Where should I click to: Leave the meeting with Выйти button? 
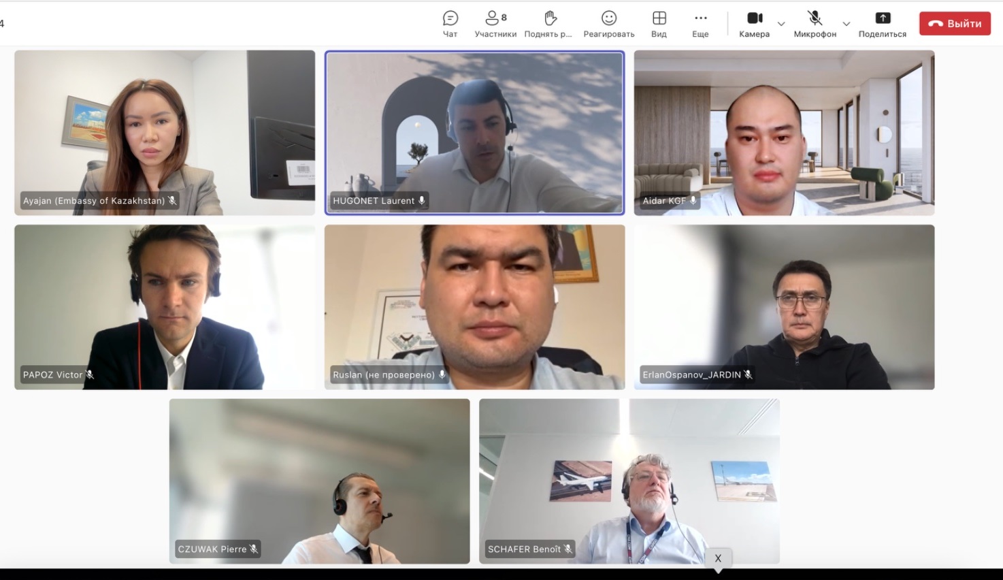[x=955, y=24]
